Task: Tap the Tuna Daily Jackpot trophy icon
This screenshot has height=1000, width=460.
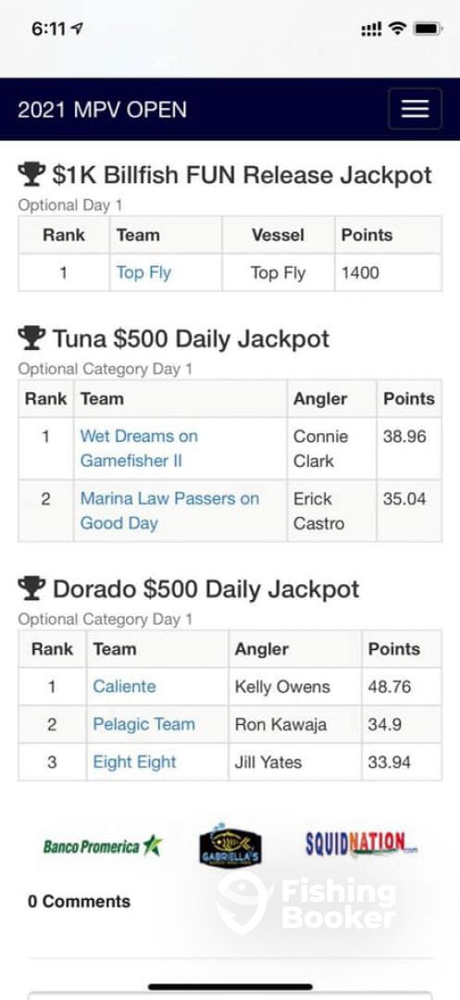Action: click(x=31, y=338)
